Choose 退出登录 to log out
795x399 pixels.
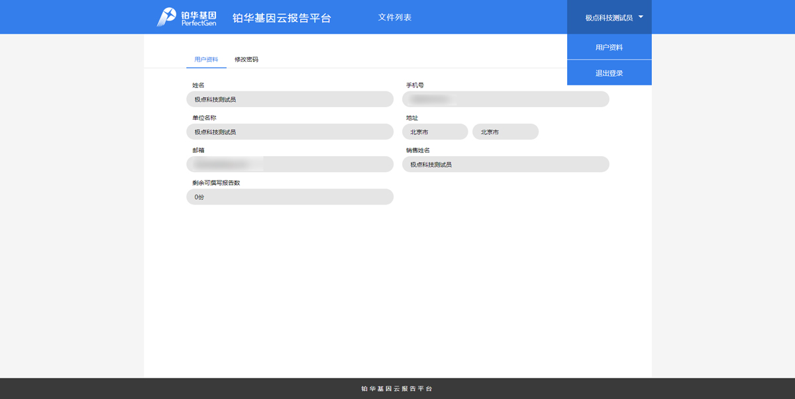(609, 73)
